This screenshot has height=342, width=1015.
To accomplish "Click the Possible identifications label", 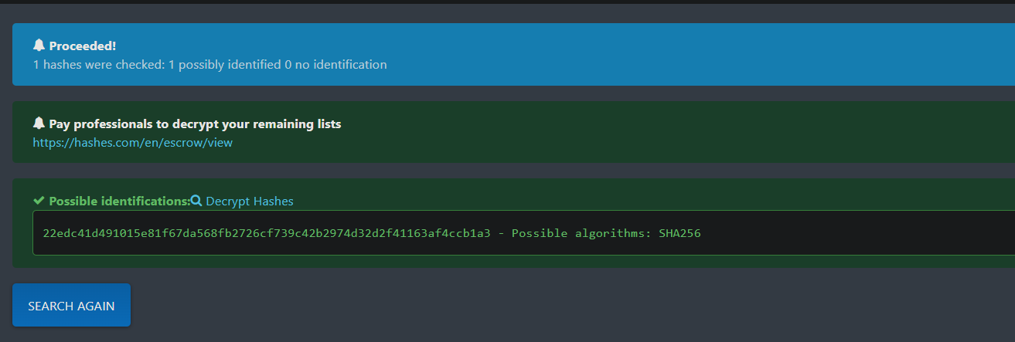I will tap(119, 201).
